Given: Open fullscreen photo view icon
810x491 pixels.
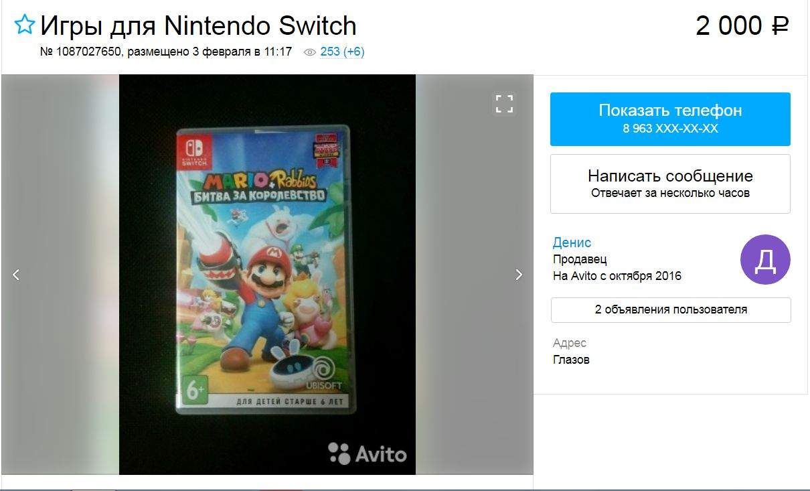Looking at the screenshot, I should (x=504, y=104).
